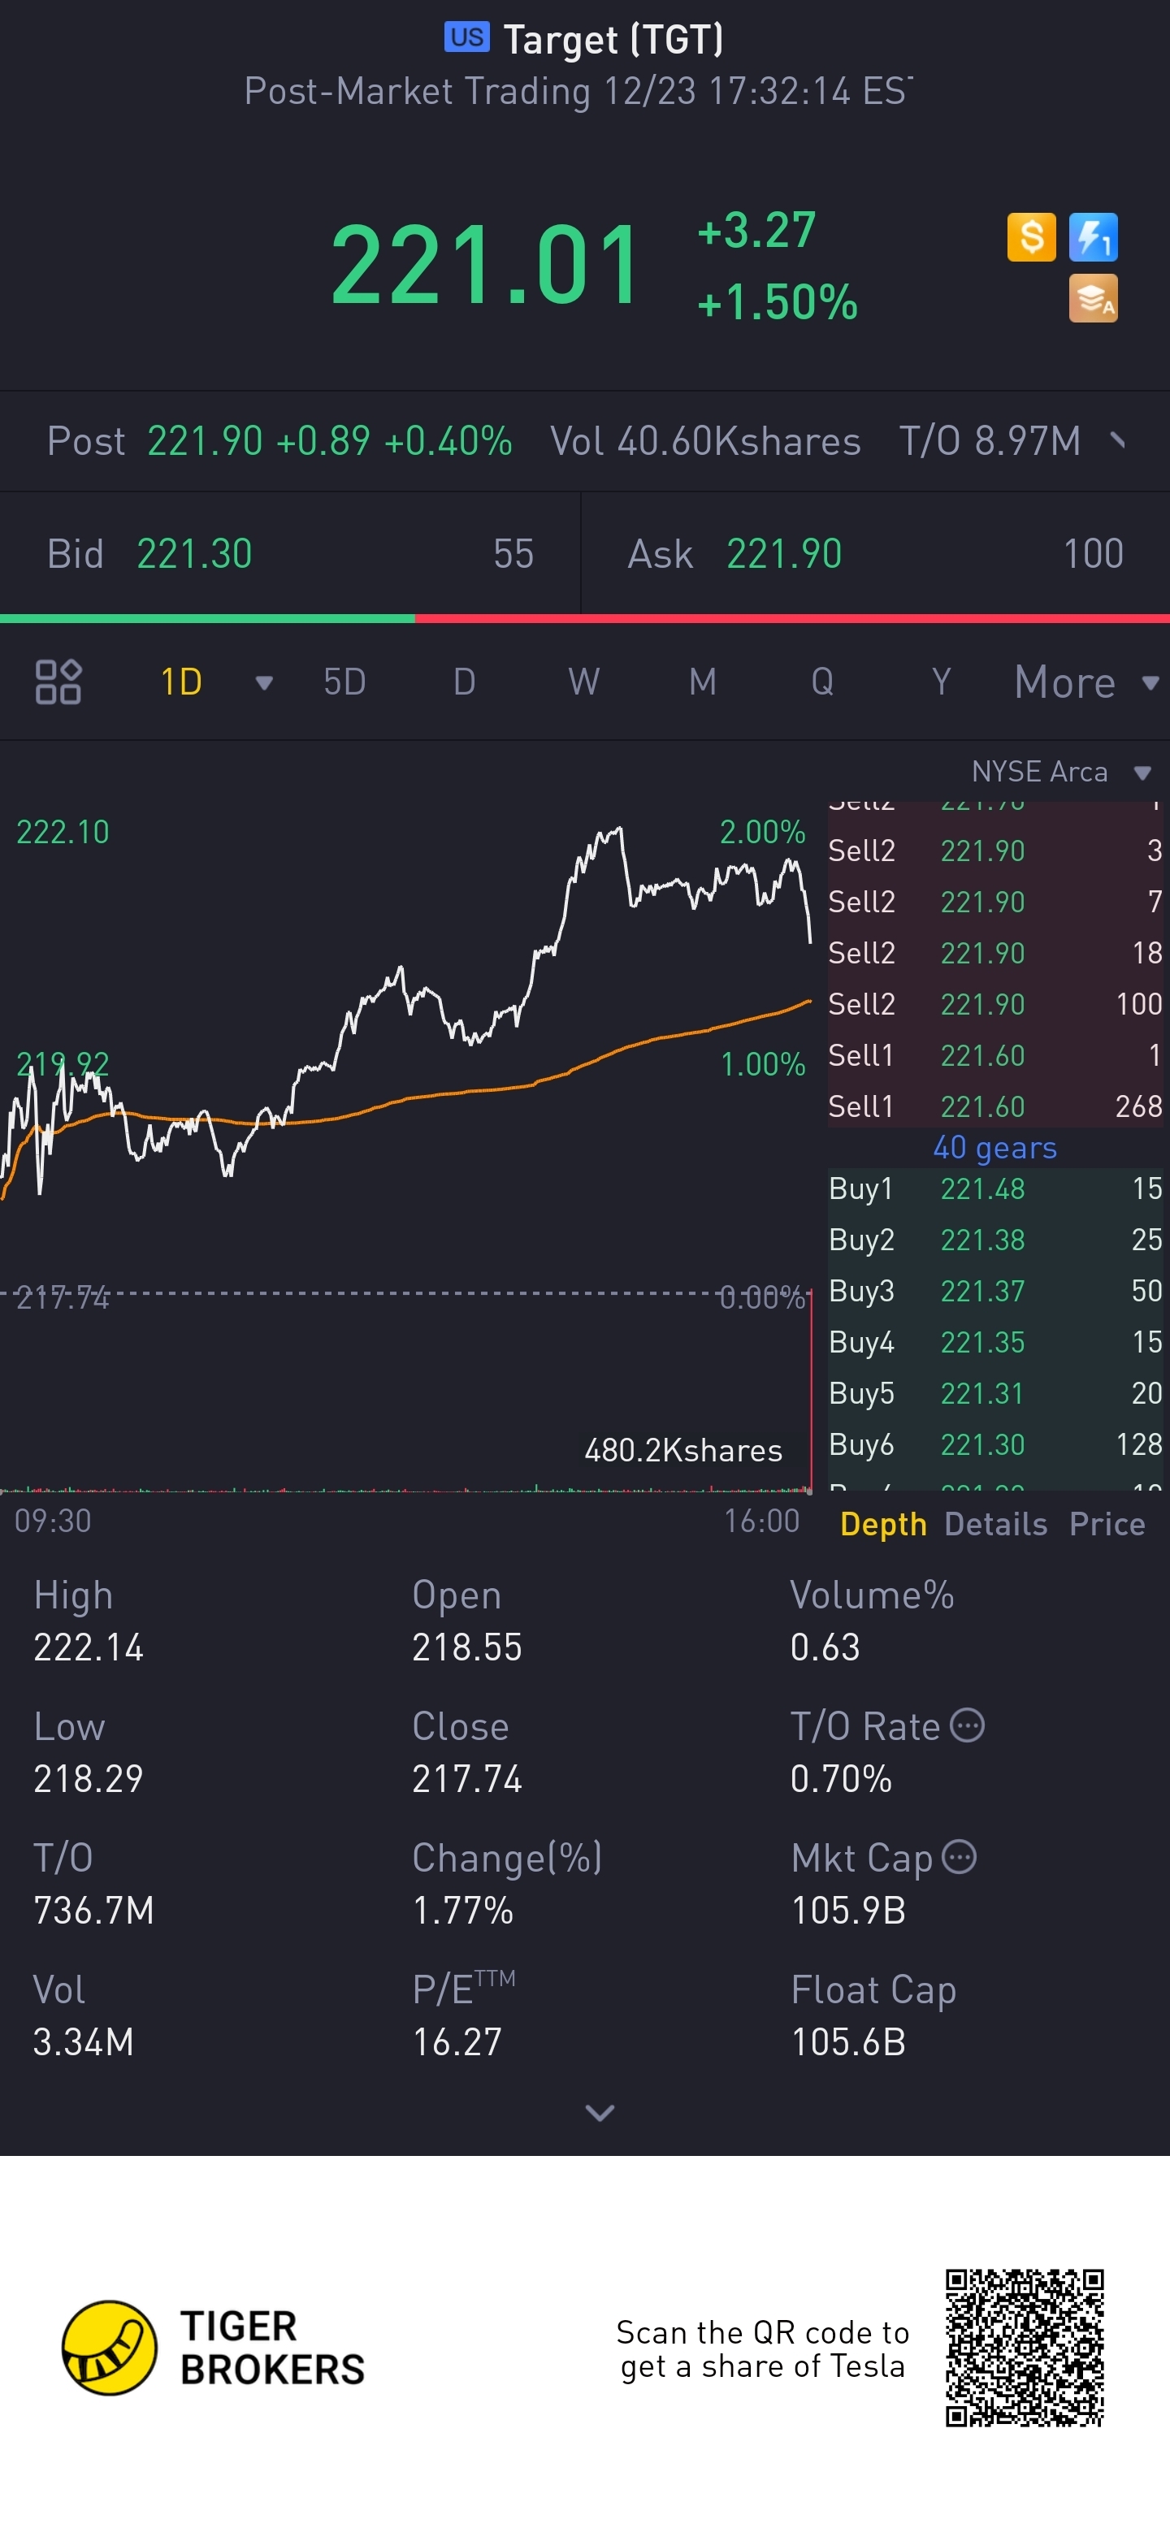1170x2541 pixels.
Task: Expand more stock stats with bottom chevron
Action: coord(600,2112)
